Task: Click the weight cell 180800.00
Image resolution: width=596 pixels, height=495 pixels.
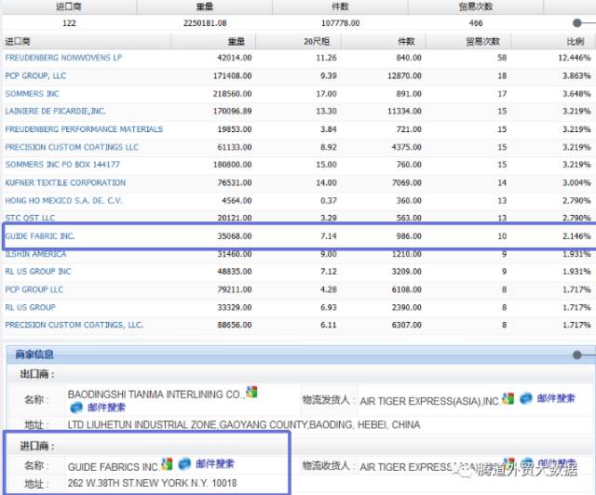Action: pyautogui.click(x=232, y=165)
